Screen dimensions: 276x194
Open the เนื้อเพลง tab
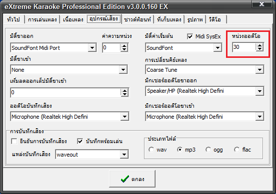(73, 19)
